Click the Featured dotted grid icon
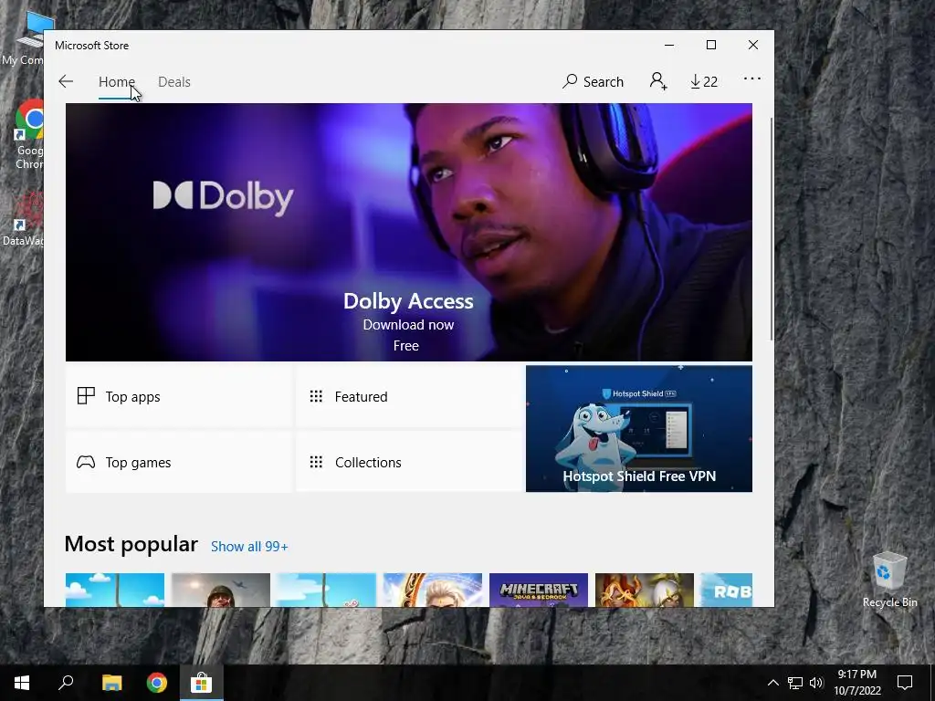This screenshot has height=701, width=935. tap(316, 396)
